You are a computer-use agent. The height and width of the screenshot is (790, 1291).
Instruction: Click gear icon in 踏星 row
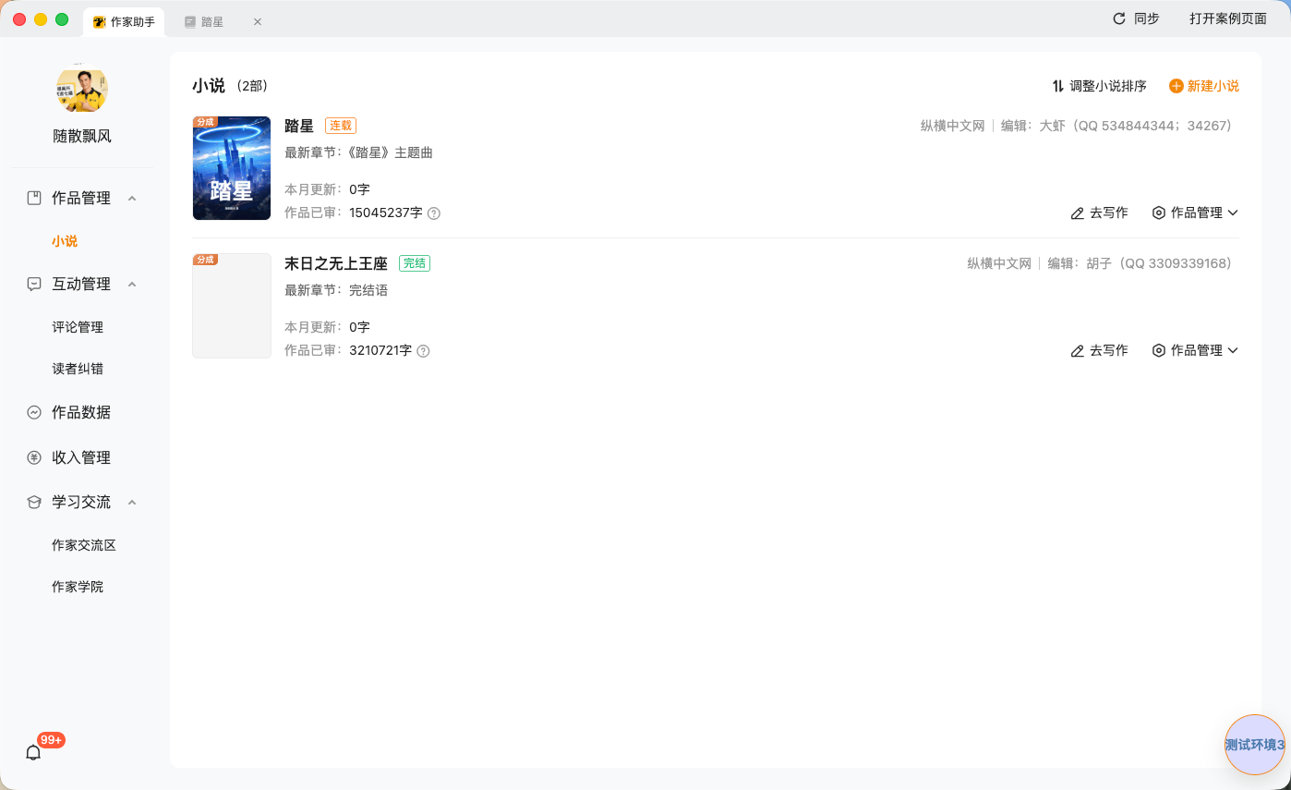pos(1159,213)
